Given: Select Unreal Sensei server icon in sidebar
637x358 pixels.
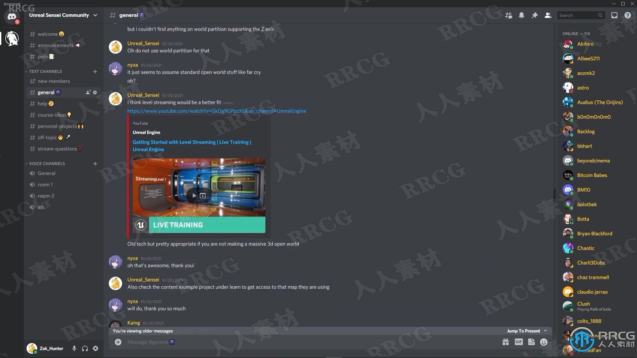Looking at the screenshot, I should click(x=12, y=38).
